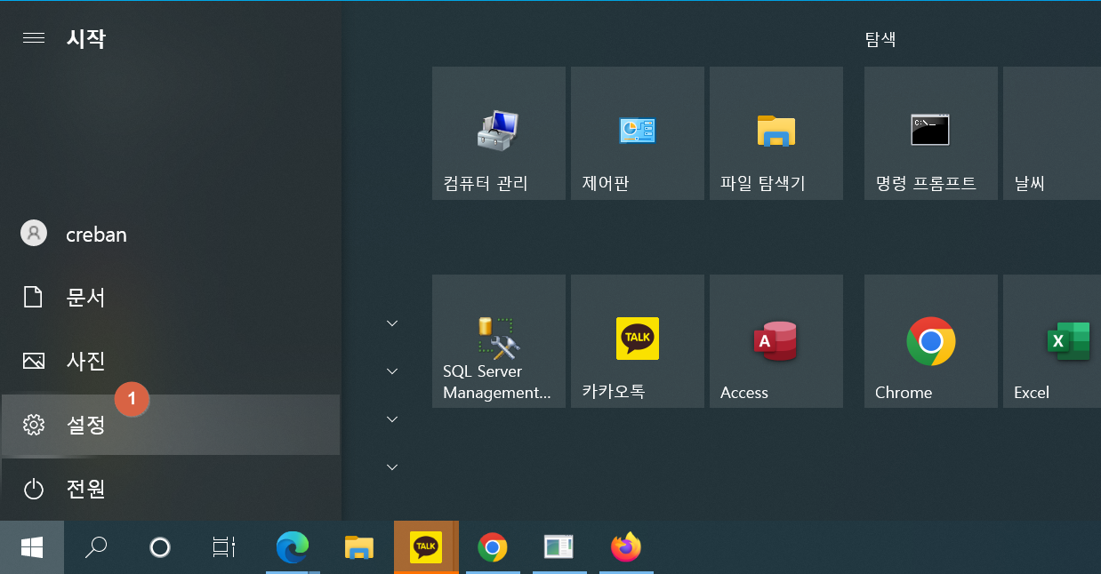
Task: Switch to KakaoTalk on the taskbar
Action: [426, 547]
